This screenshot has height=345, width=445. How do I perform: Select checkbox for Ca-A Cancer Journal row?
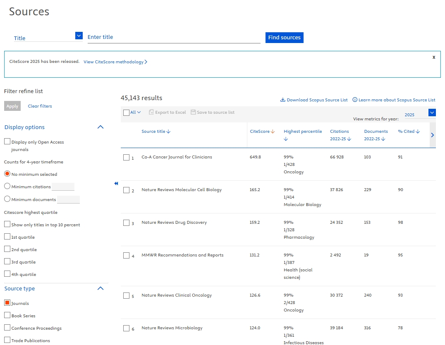pyautogui.click(x=126, y=157)
